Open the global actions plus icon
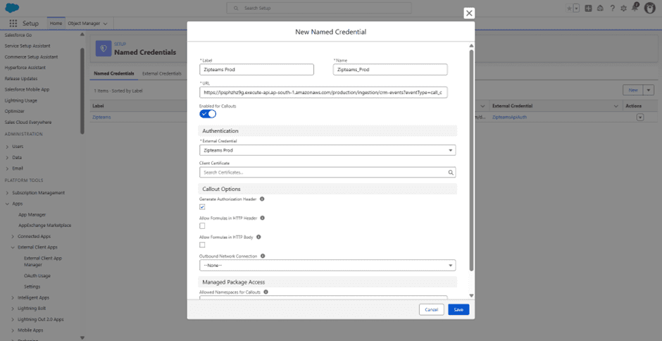Screen dimensions: 662x341 pos(588,8)
